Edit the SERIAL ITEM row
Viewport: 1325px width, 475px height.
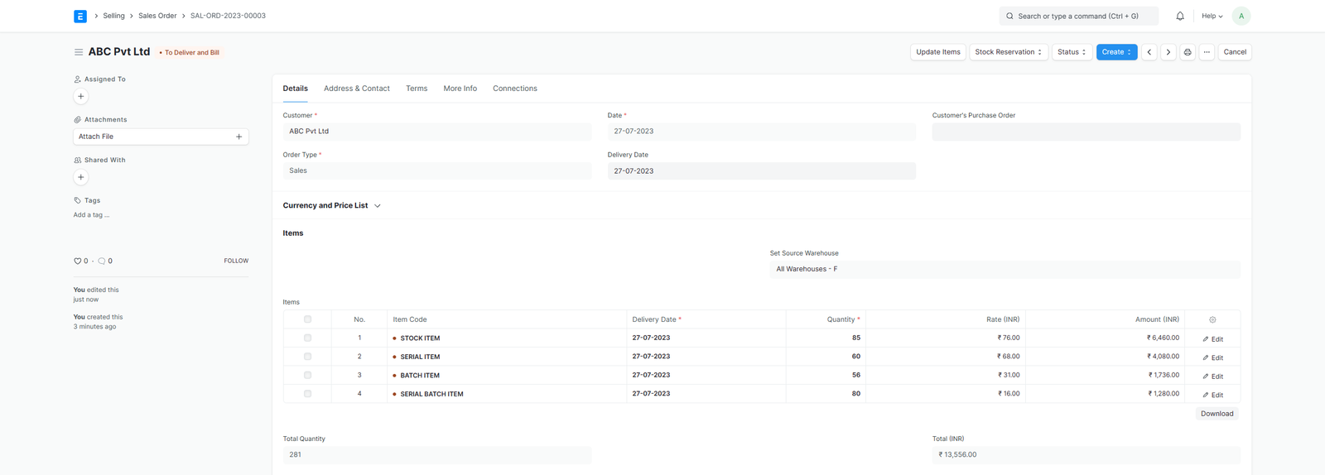point(1212,357)
